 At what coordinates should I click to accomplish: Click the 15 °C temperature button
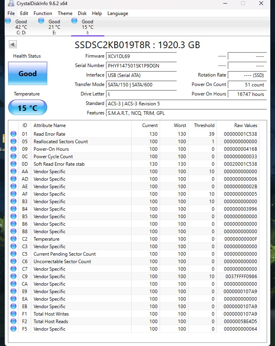[28, 108]
